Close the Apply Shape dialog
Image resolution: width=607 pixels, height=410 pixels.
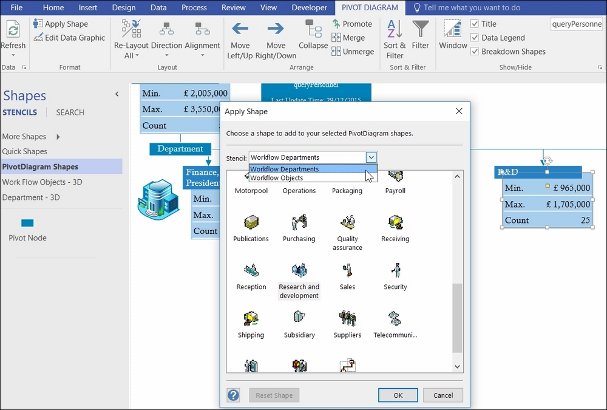point(459,111)
